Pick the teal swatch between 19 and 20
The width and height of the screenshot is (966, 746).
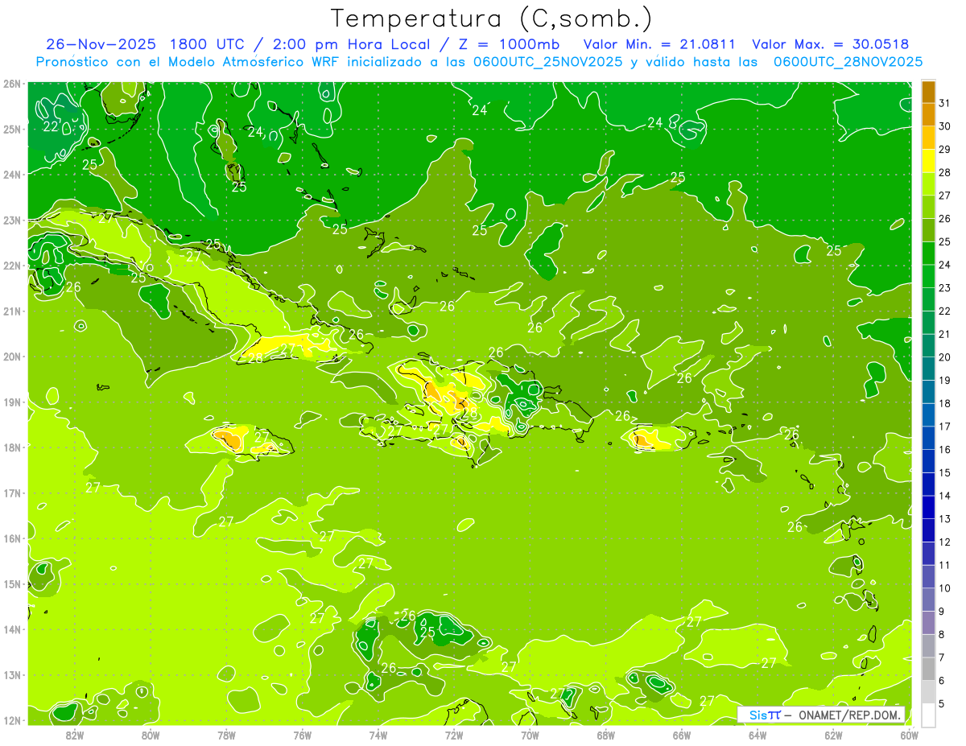point(929,369)
